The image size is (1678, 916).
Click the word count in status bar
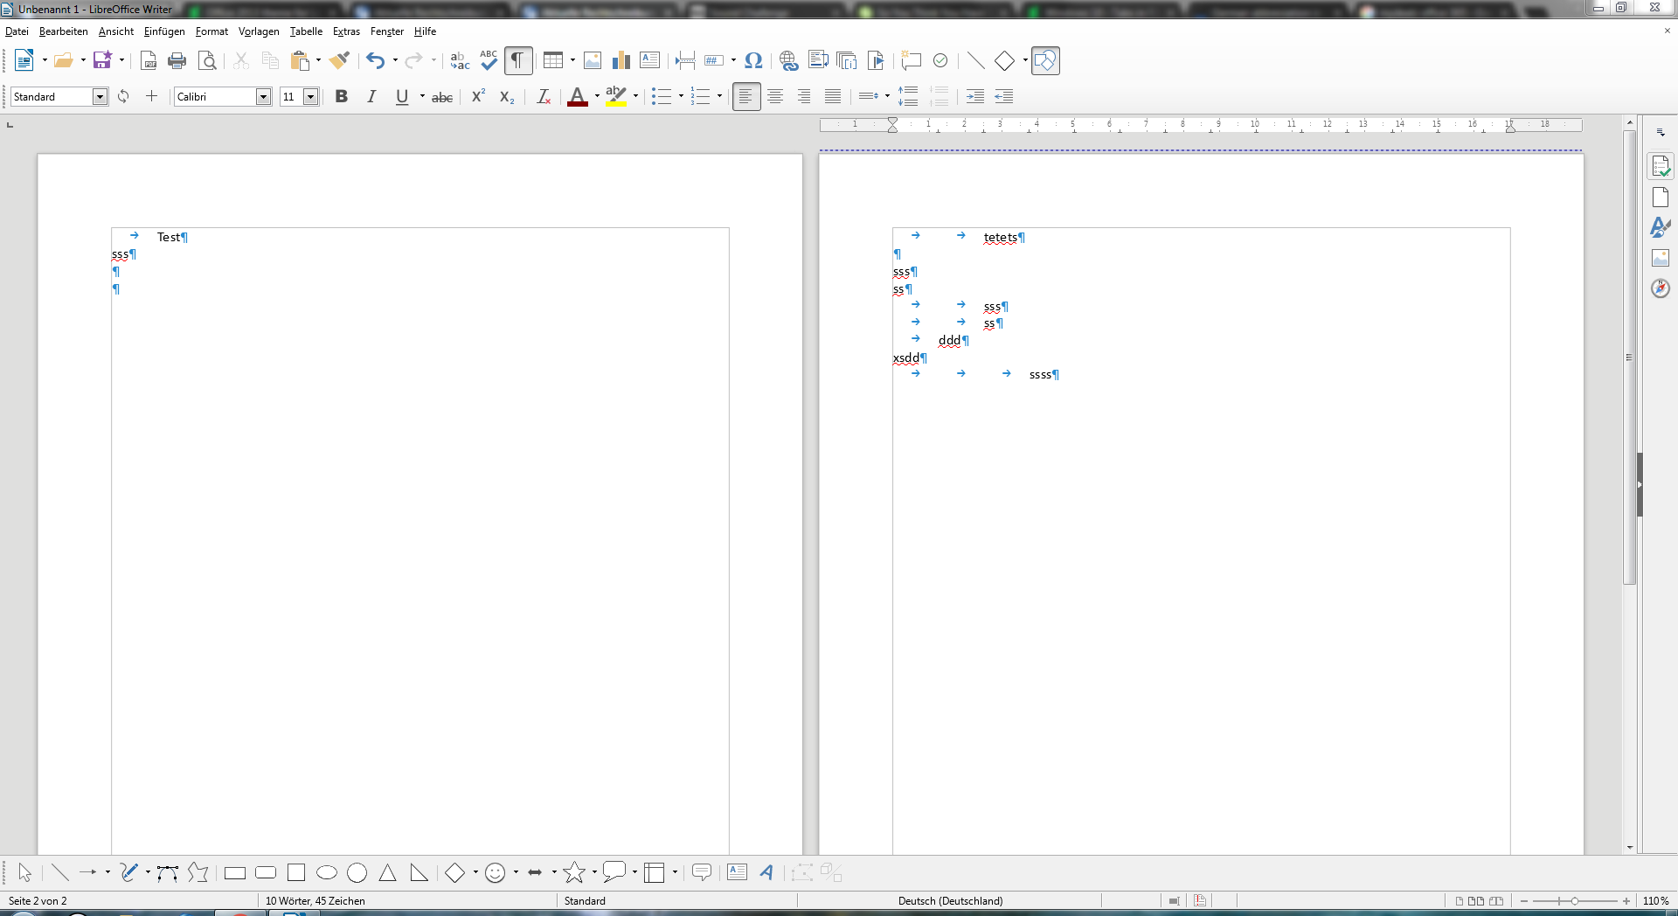pyautogui.click(x=315, y=900)
